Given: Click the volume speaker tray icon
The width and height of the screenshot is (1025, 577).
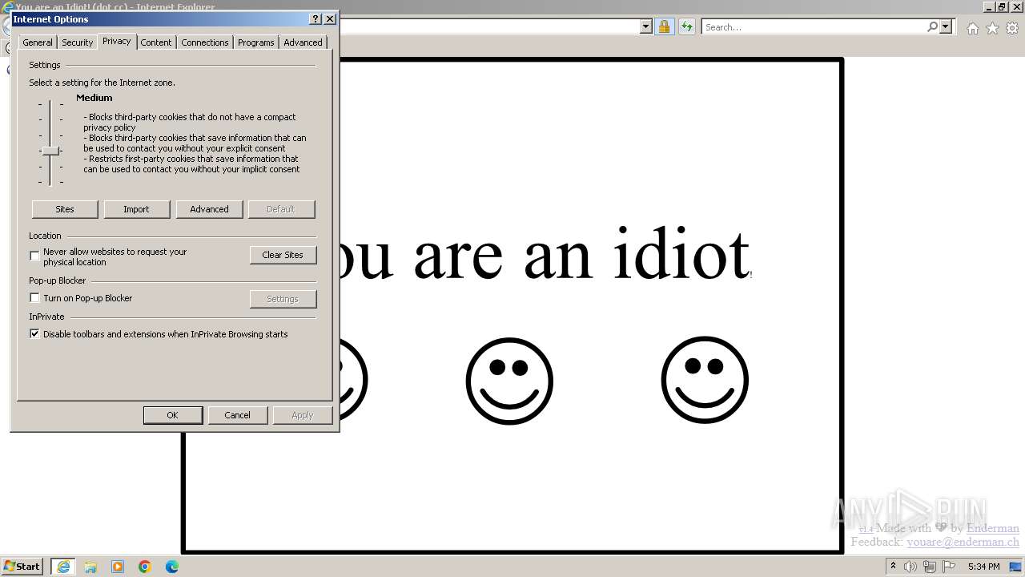Looking at the screenshot, I should pos(910,567).
